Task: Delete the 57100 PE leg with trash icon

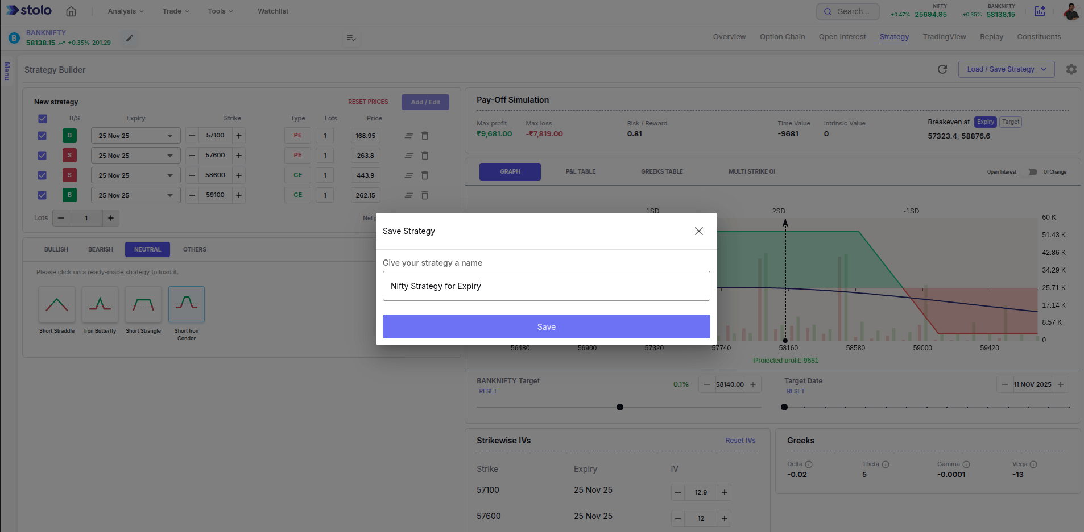Action: (x=425, y=136)
